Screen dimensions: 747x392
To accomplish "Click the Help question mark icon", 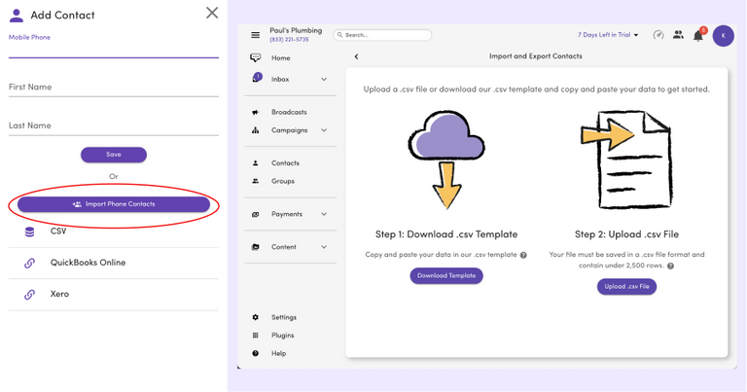I will point(256,353).
